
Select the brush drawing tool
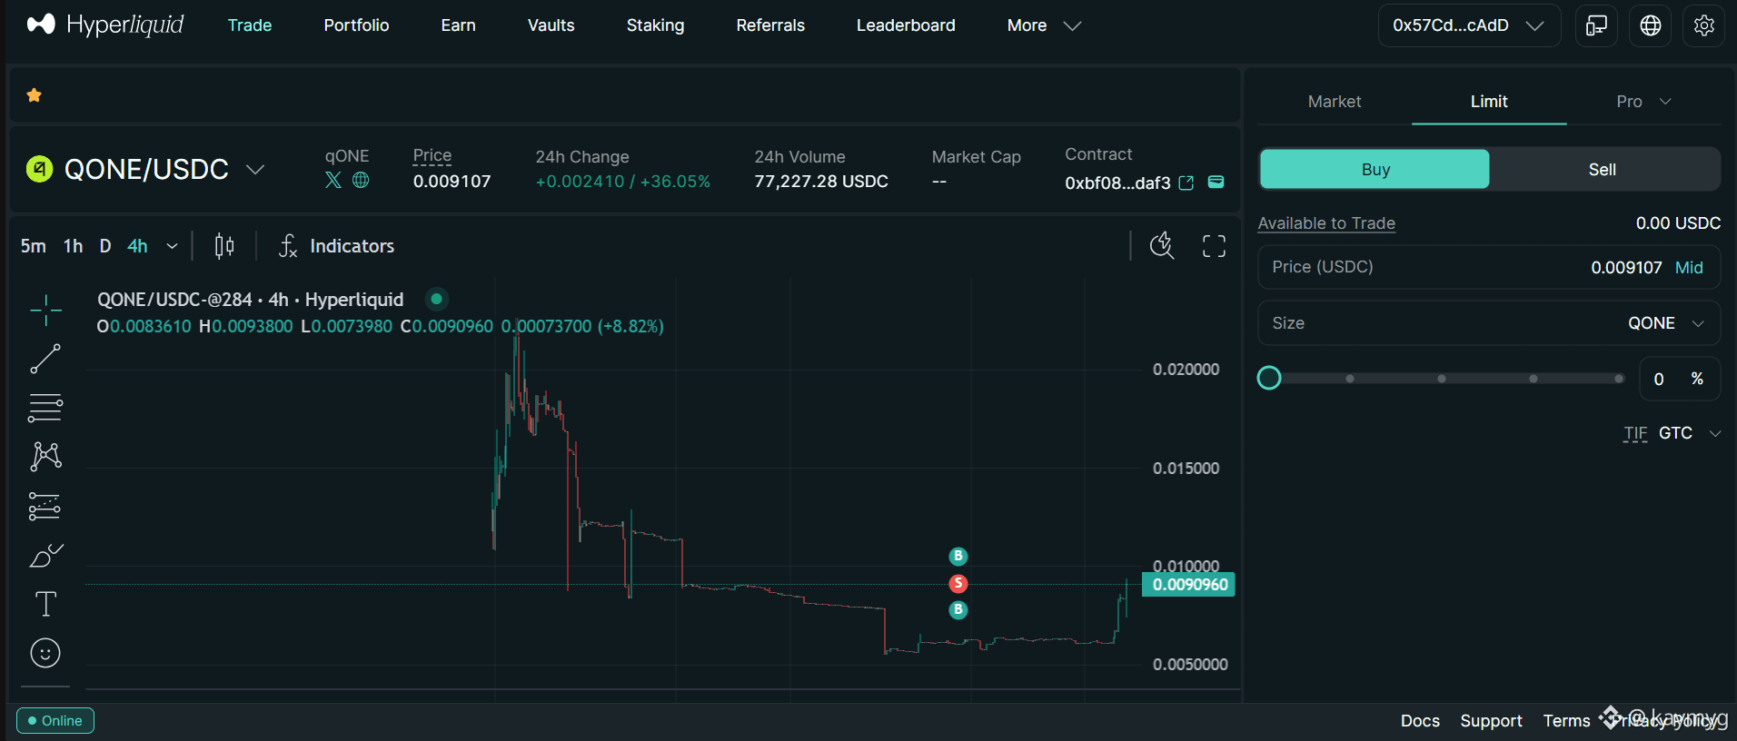pyautogui.click(x=45, y=555)
